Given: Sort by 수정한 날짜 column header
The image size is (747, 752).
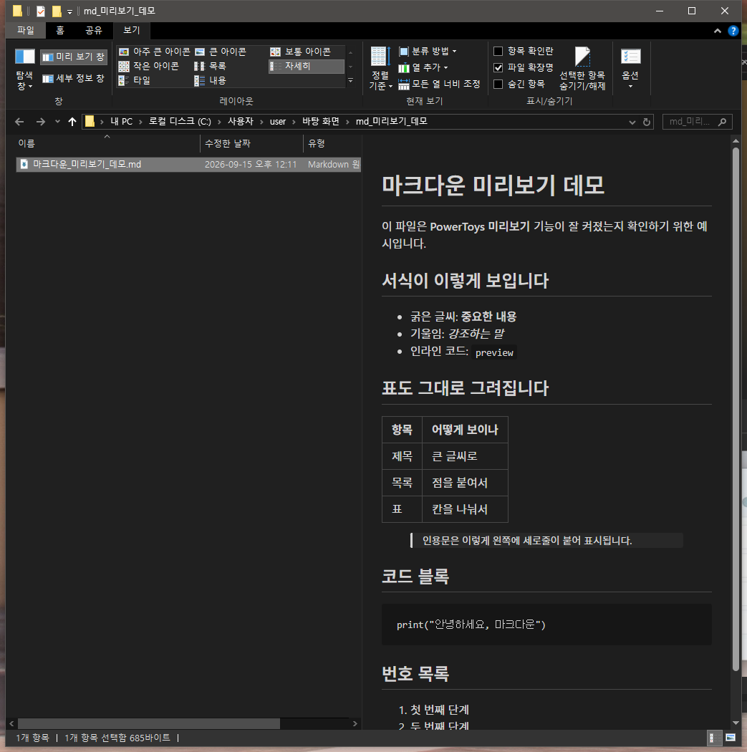Looking at the screenshot, I should [x=251, y=143].
